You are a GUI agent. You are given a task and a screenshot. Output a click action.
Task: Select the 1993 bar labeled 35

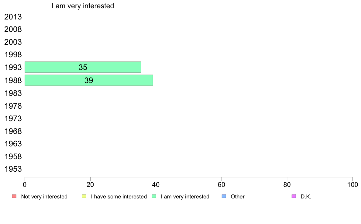pyautogui.click(x=83, y=67)
